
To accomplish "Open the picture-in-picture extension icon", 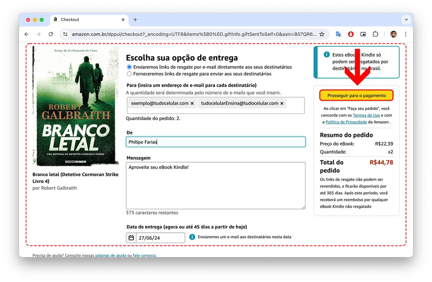I will tap(363, 34).
